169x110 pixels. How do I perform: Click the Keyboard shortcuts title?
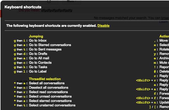23,7
